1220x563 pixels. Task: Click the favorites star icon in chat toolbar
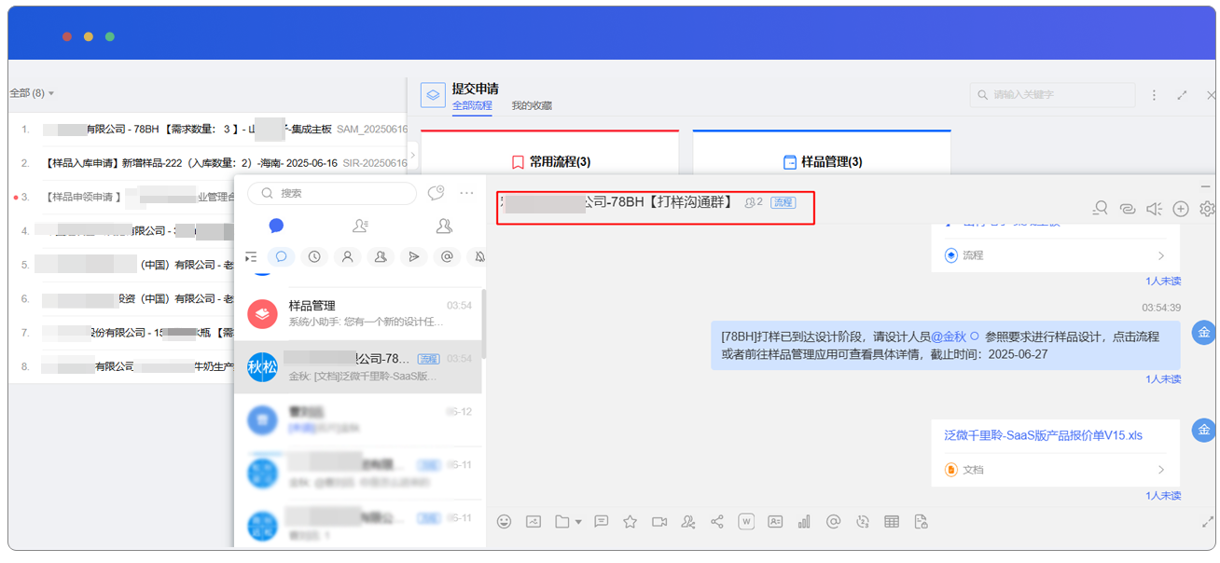(630, 522)
